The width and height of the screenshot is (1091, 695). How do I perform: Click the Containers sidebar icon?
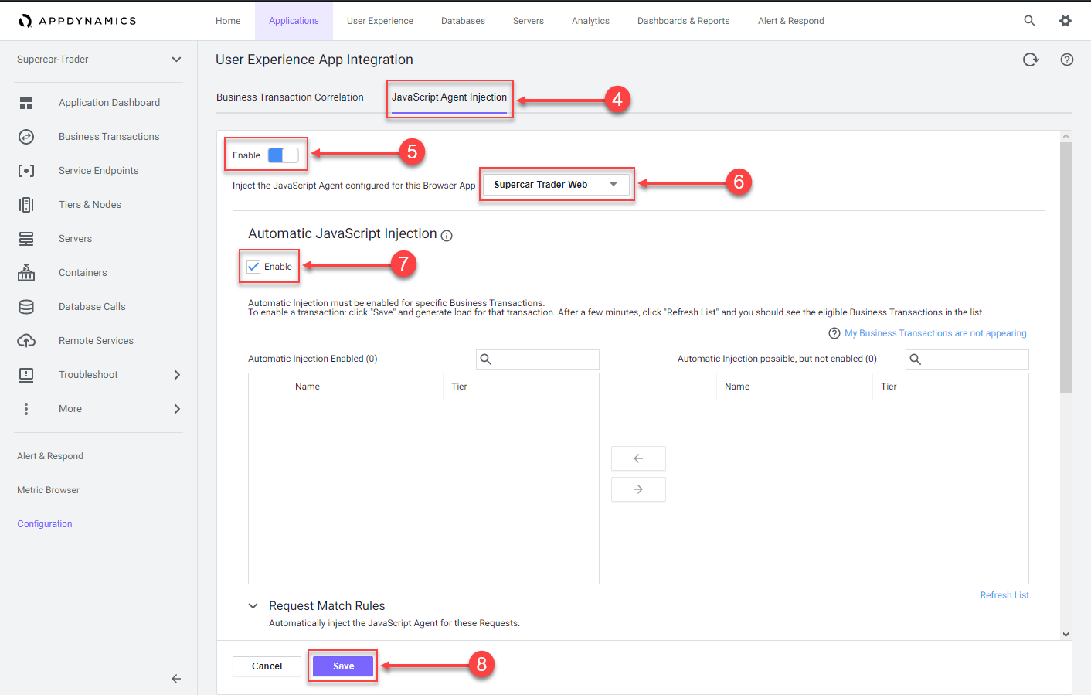click(x=26, y=272)
